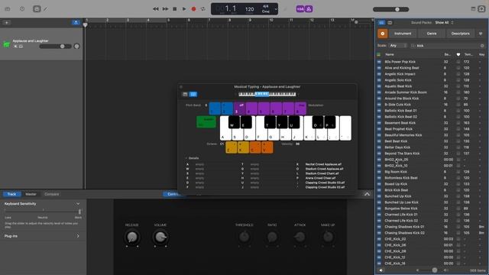This screenshot has width=489, height=275.
Task: Click the track pan knob
Action: click(x=76, y=47)
